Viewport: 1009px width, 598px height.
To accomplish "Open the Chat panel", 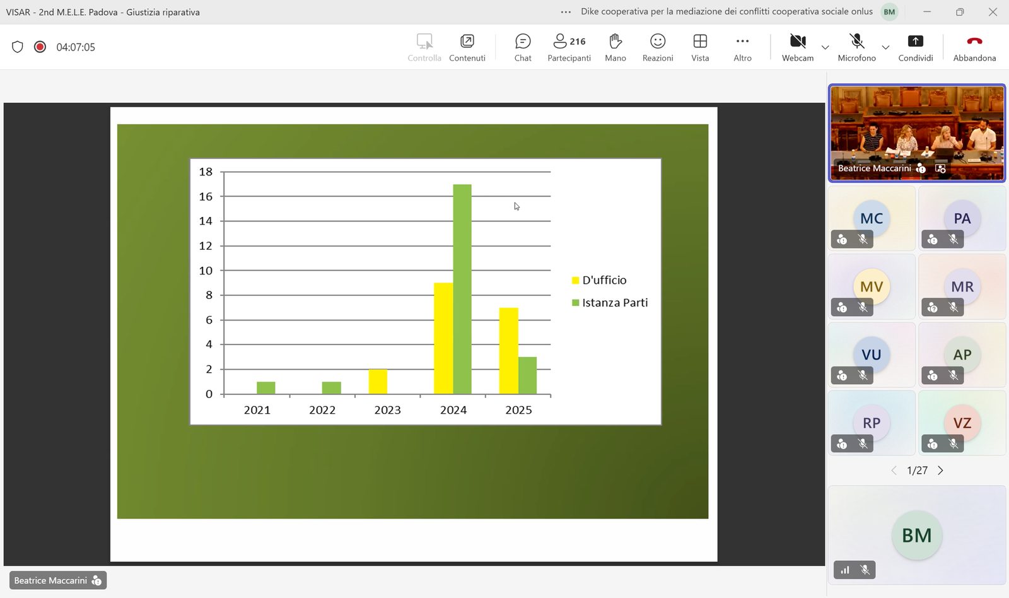I will 523,47.
